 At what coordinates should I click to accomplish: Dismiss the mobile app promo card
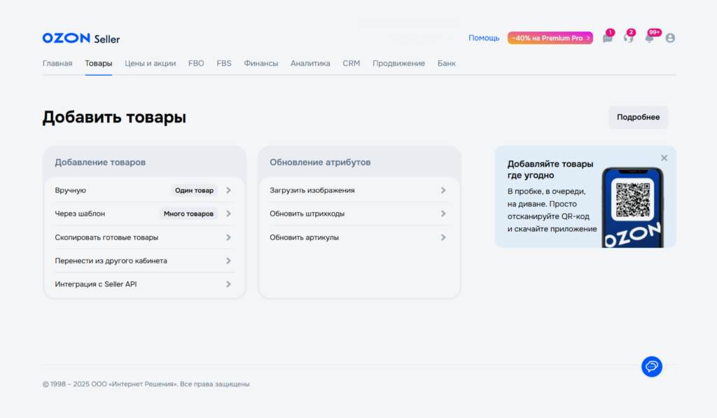pos(664,158)
